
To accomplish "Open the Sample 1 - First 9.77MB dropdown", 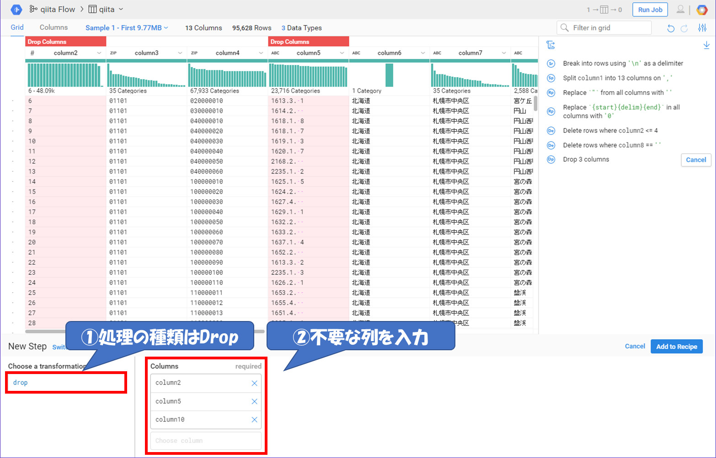I will point(127,28).
